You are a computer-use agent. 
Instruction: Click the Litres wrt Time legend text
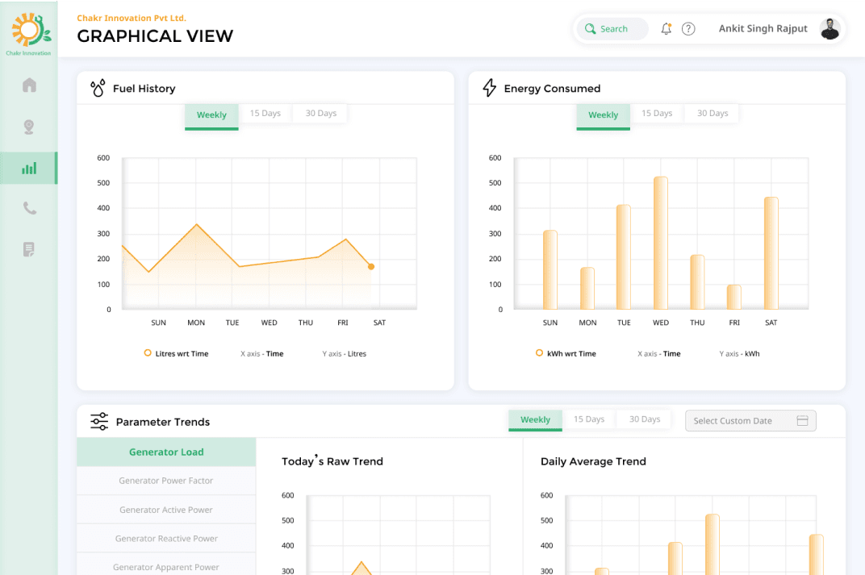click(x=182, y=354)
